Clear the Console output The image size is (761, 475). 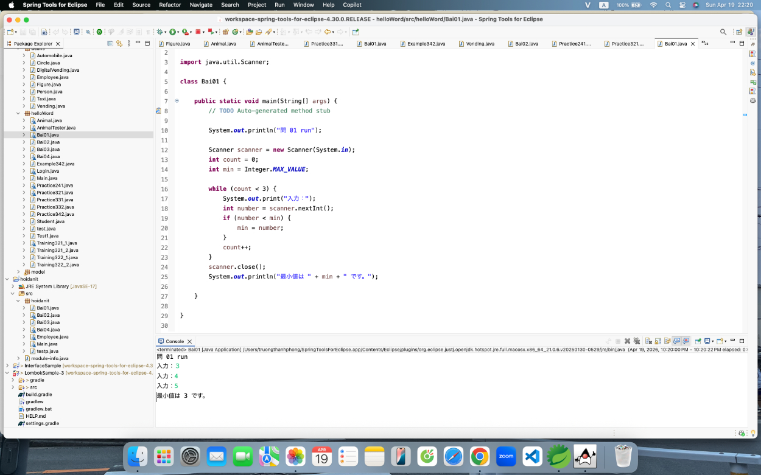tap(649, 341)
